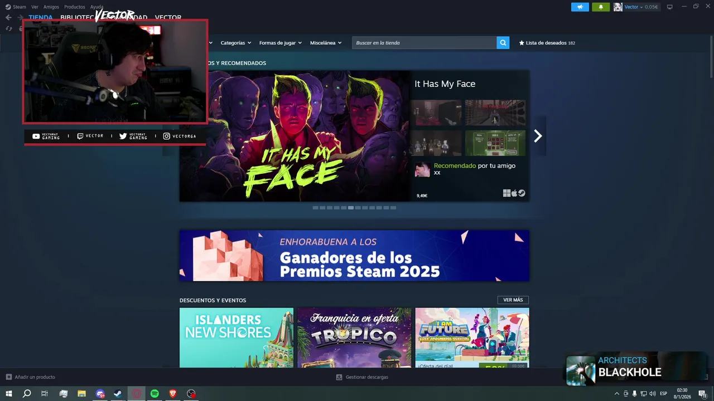
Task: Open Gestionar descargas
Action: pos(362,377)
